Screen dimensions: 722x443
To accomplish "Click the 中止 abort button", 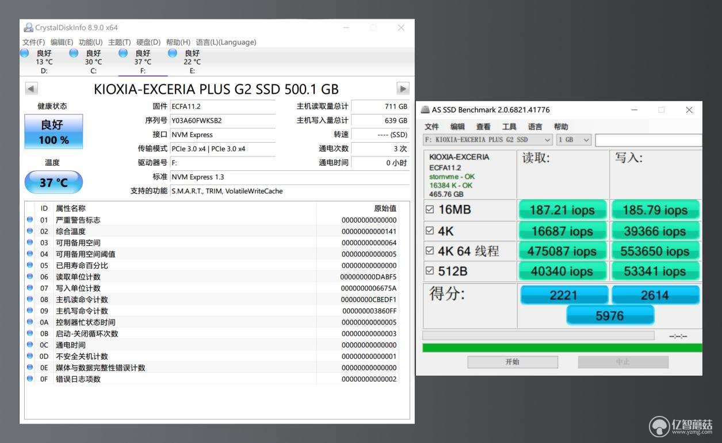I will point(623,362).
